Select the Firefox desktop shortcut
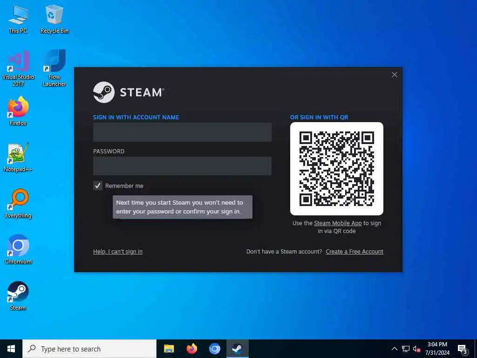 click(18, 111)
